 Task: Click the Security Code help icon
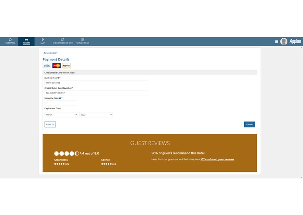pyautogui.click(x=60, y=98)
